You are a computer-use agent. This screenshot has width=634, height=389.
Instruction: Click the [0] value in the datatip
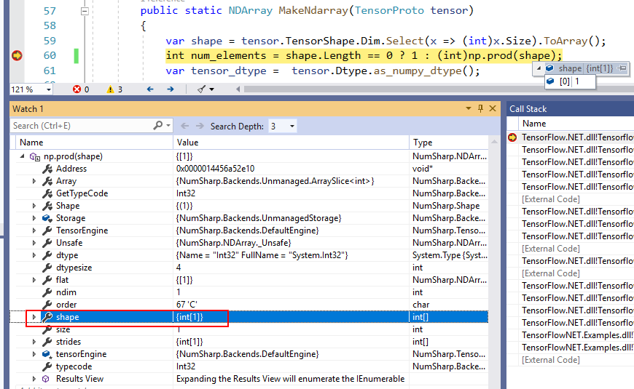pos(577,81)
